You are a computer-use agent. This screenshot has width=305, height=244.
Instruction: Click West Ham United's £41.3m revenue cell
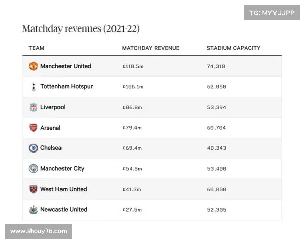(x=132, y=189)
